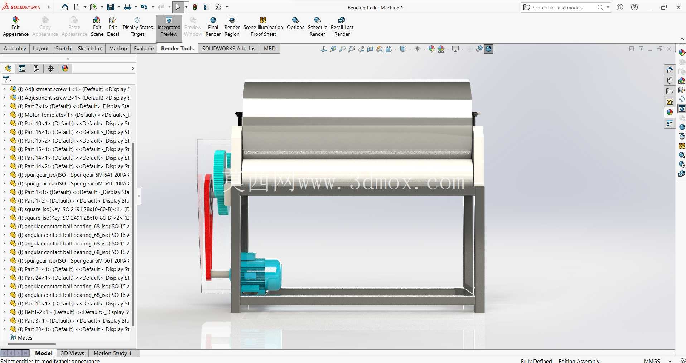This screenshot has width=686, height=363.
Task: Expand the Belt1-2<1> tree node
Action: coord(4,312)
